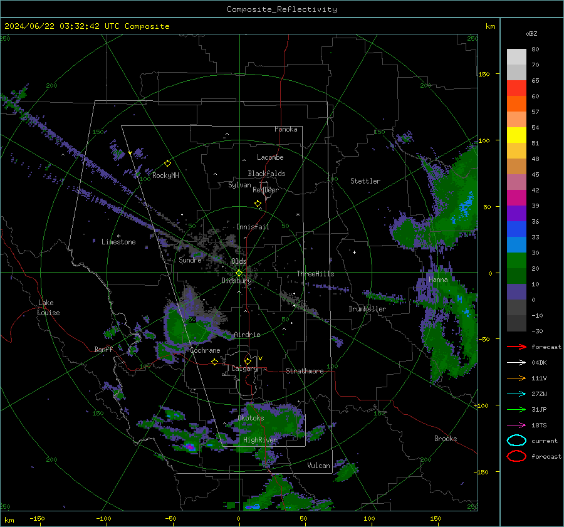The image size is (564, 527).
Task: Click the magenta 18TS arrow in legend
Action: [516, 425]
